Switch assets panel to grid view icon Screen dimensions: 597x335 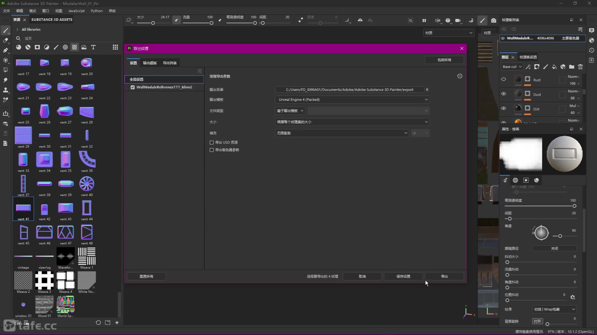coord(115,47)
